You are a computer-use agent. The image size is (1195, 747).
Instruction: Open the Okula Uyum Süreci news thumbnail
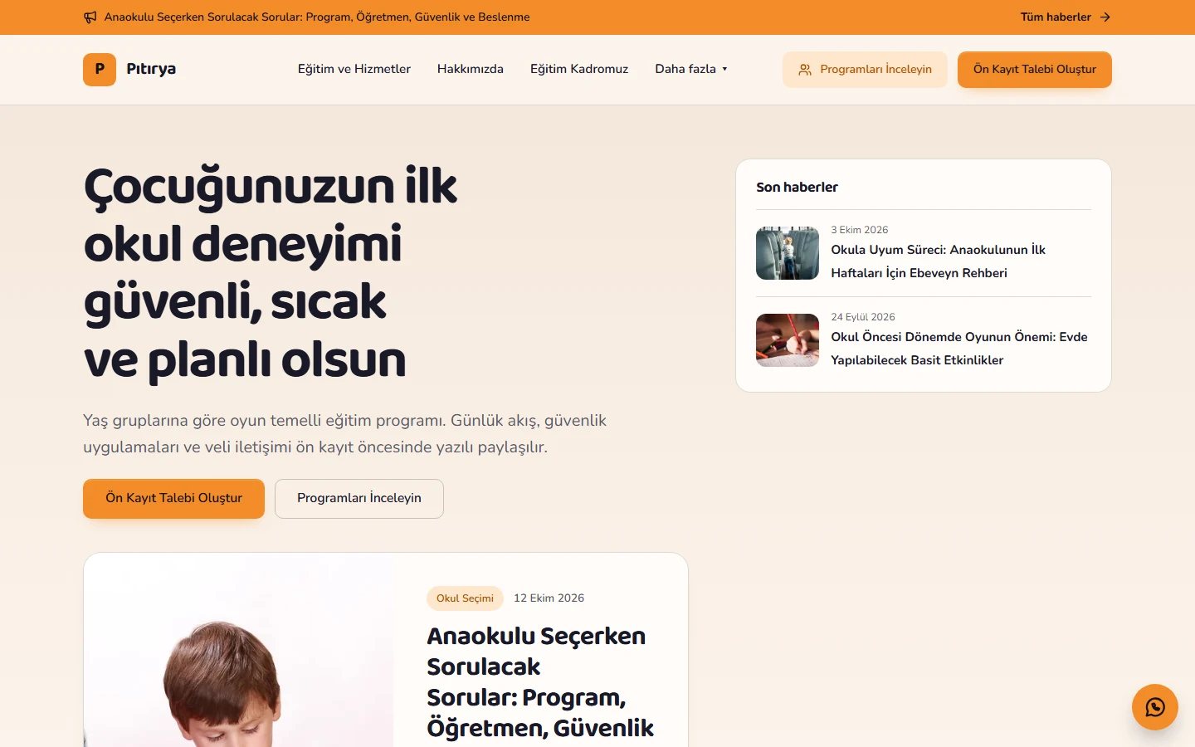click(x=788, y=253)
